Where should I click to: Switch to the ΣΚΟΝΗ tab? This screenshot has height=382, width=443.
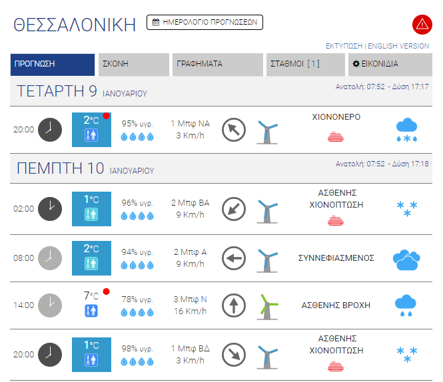click(134, 65)
